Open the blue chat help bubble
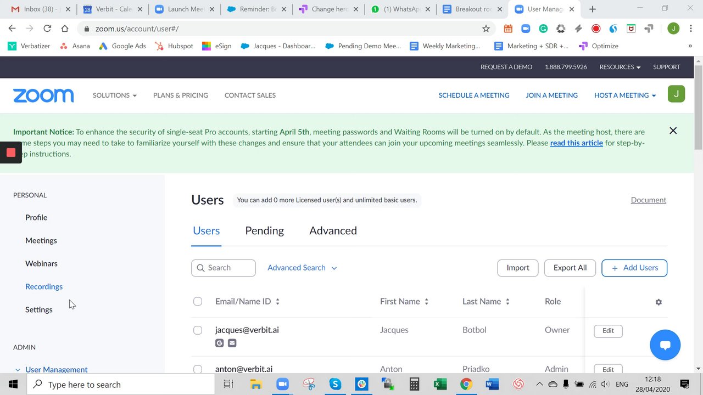 665,345
